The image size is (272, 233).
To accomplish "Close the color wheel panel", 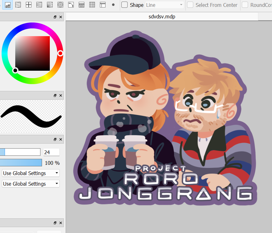I will (61, 17).
